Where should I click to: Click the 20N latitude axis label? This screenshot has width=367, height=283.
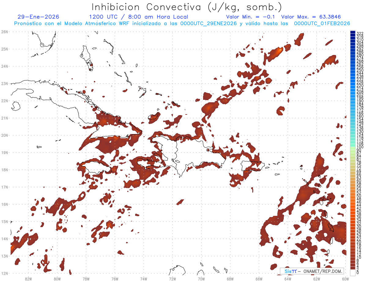click(5, 135)
